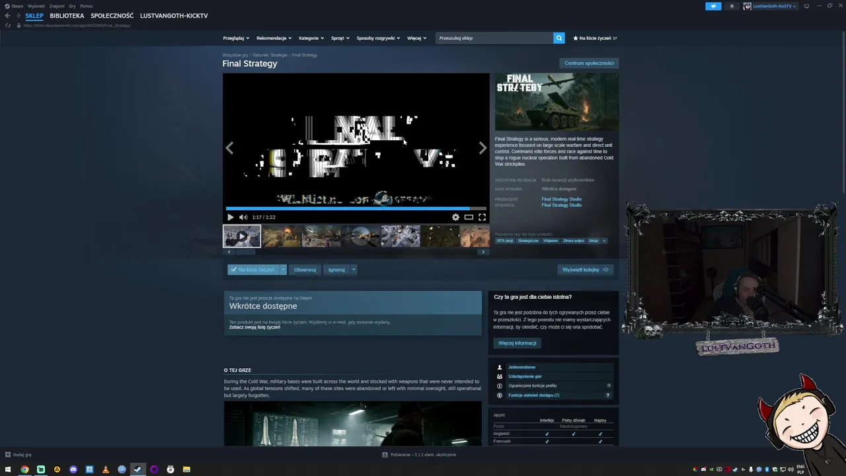Open Zobacz swoją listę życzeń link

pos(254,327)
